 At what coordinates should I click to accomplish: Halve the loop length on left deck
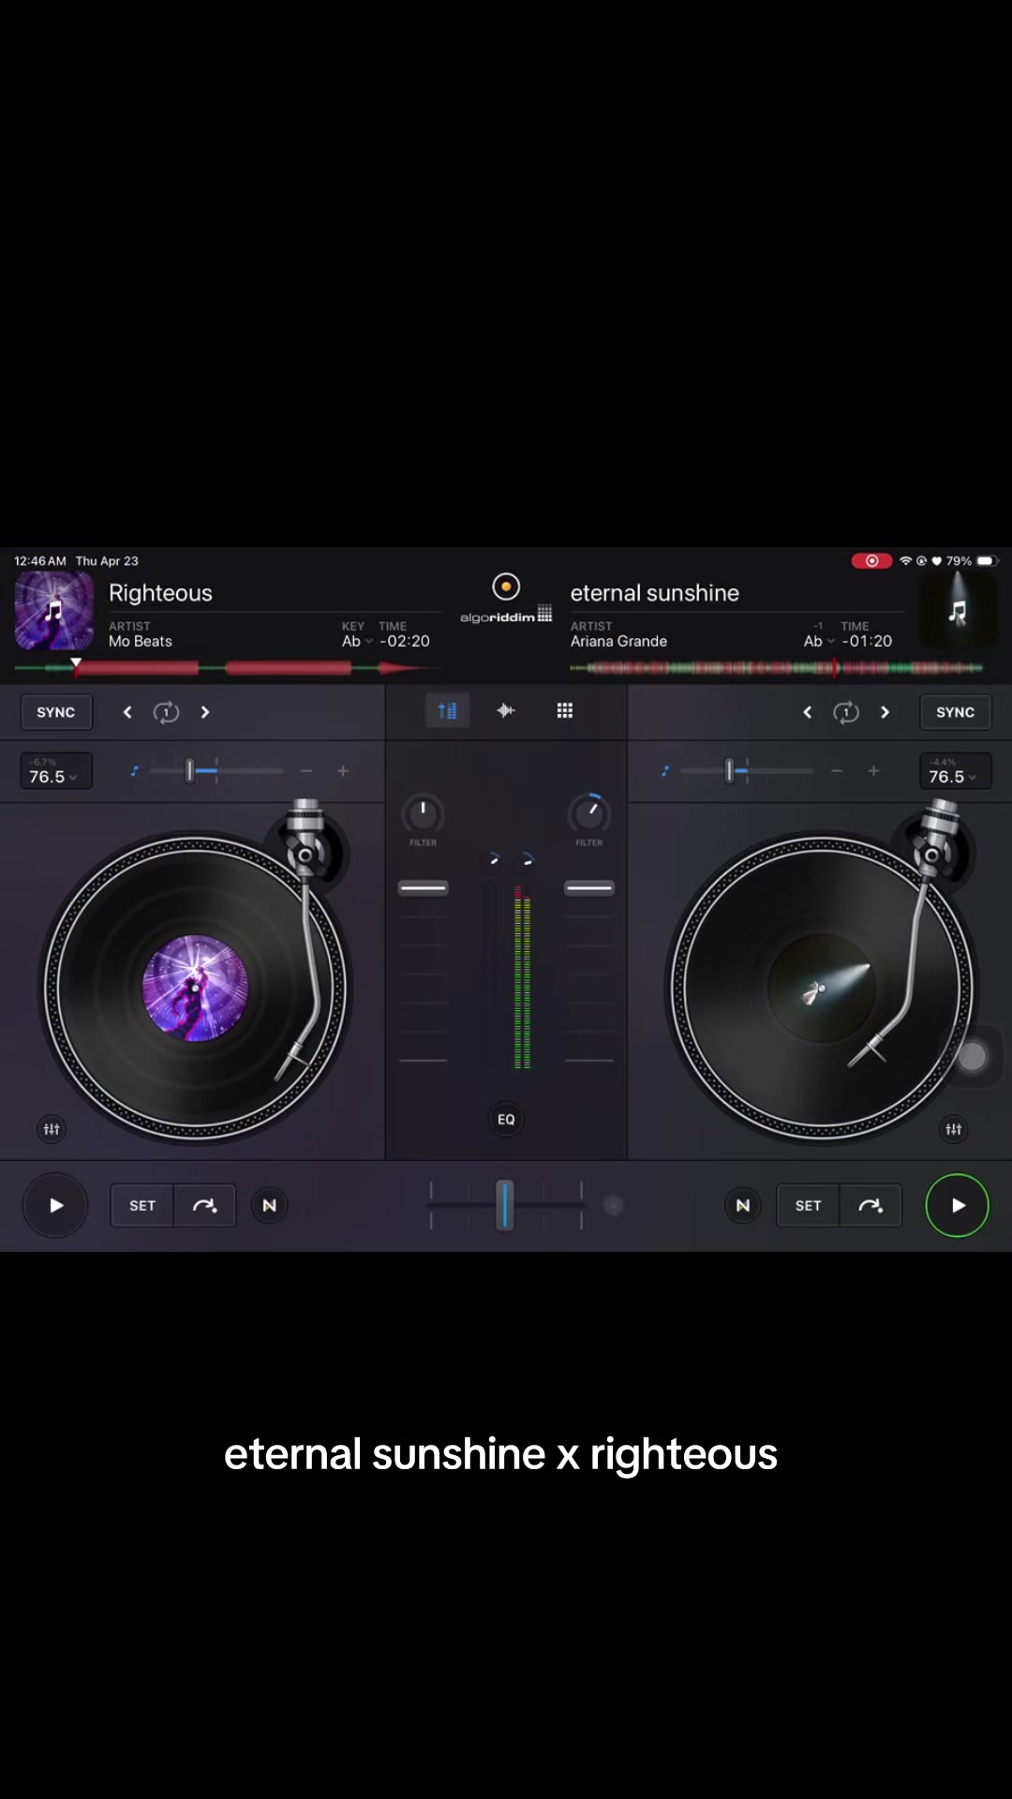(127, 712)
